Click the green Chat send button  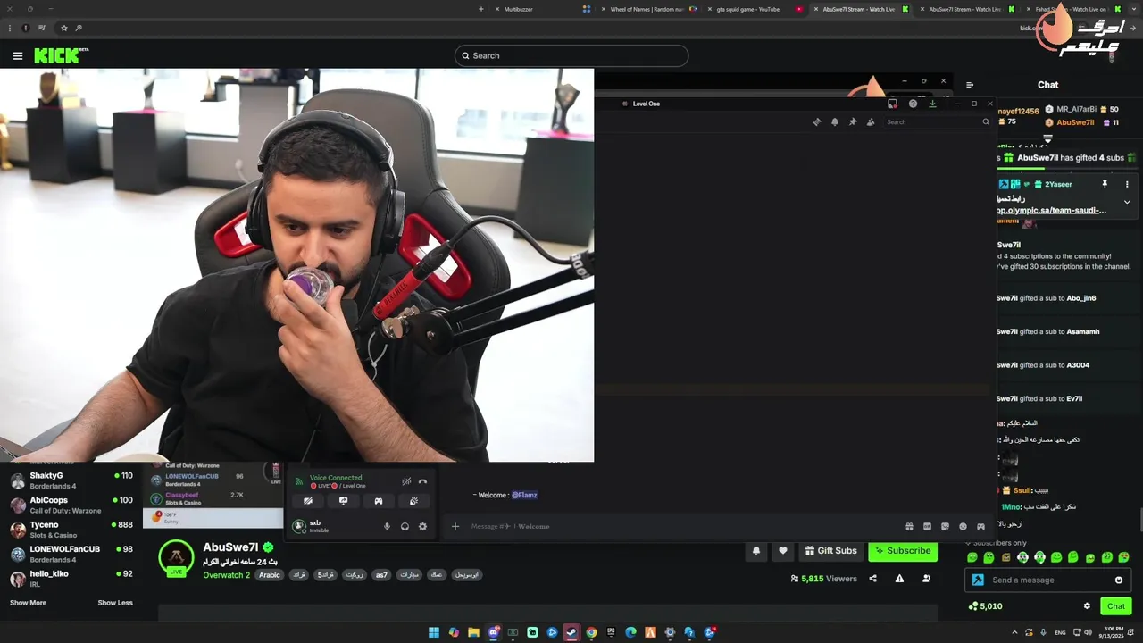tap(1116, 606)
